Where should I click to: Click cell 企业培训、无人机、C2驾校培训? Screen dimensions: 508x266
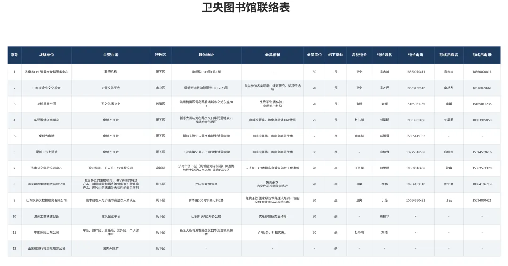click(x=111, y=168)
